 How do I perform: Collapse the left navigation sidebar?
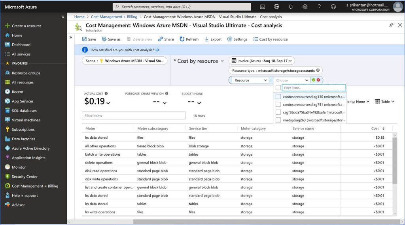(62, 17)
